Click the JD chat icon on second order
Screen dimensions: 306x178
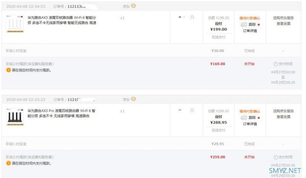click(133, 99)
